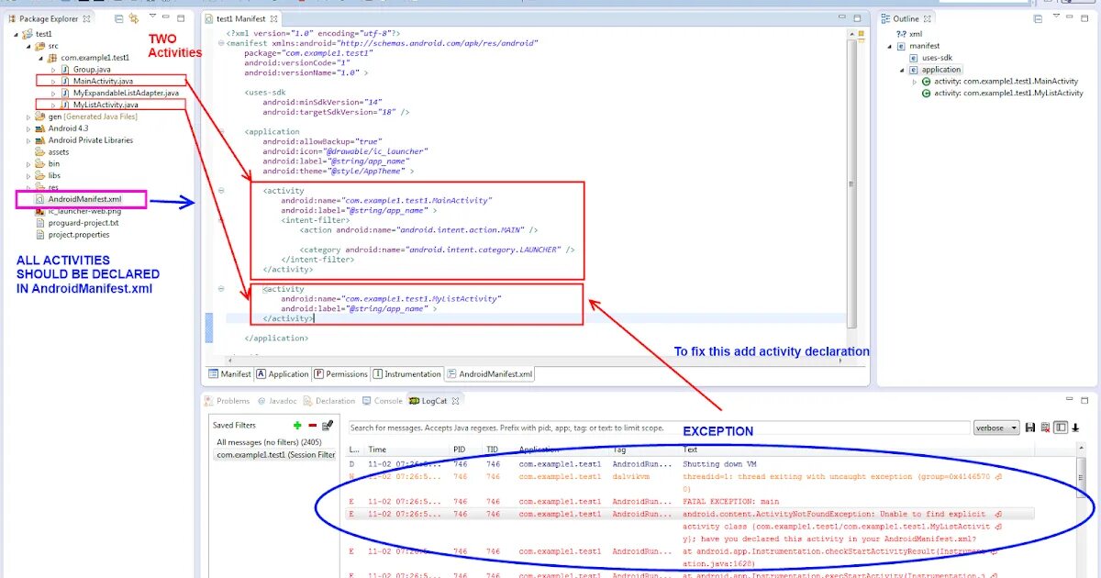Expand Group.java in Package Explorer
Image resolution: width=1101 pixels, height=578 pixels.
[53, 70]
